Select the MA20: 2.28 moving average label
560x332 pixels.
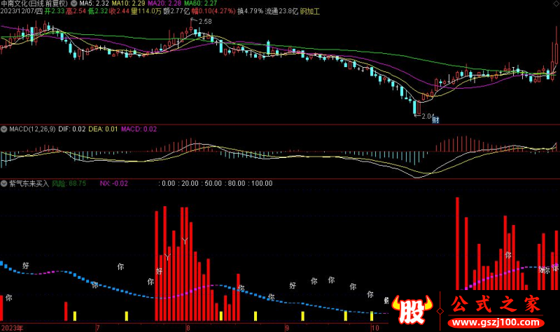pyautogui.click(x=164, y=3)
